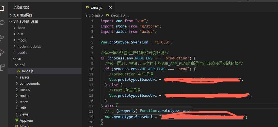Open the Extensions activity bar icon
This screenshot has width=278, height=127.
pyautogui.click(x=2, y=67)
